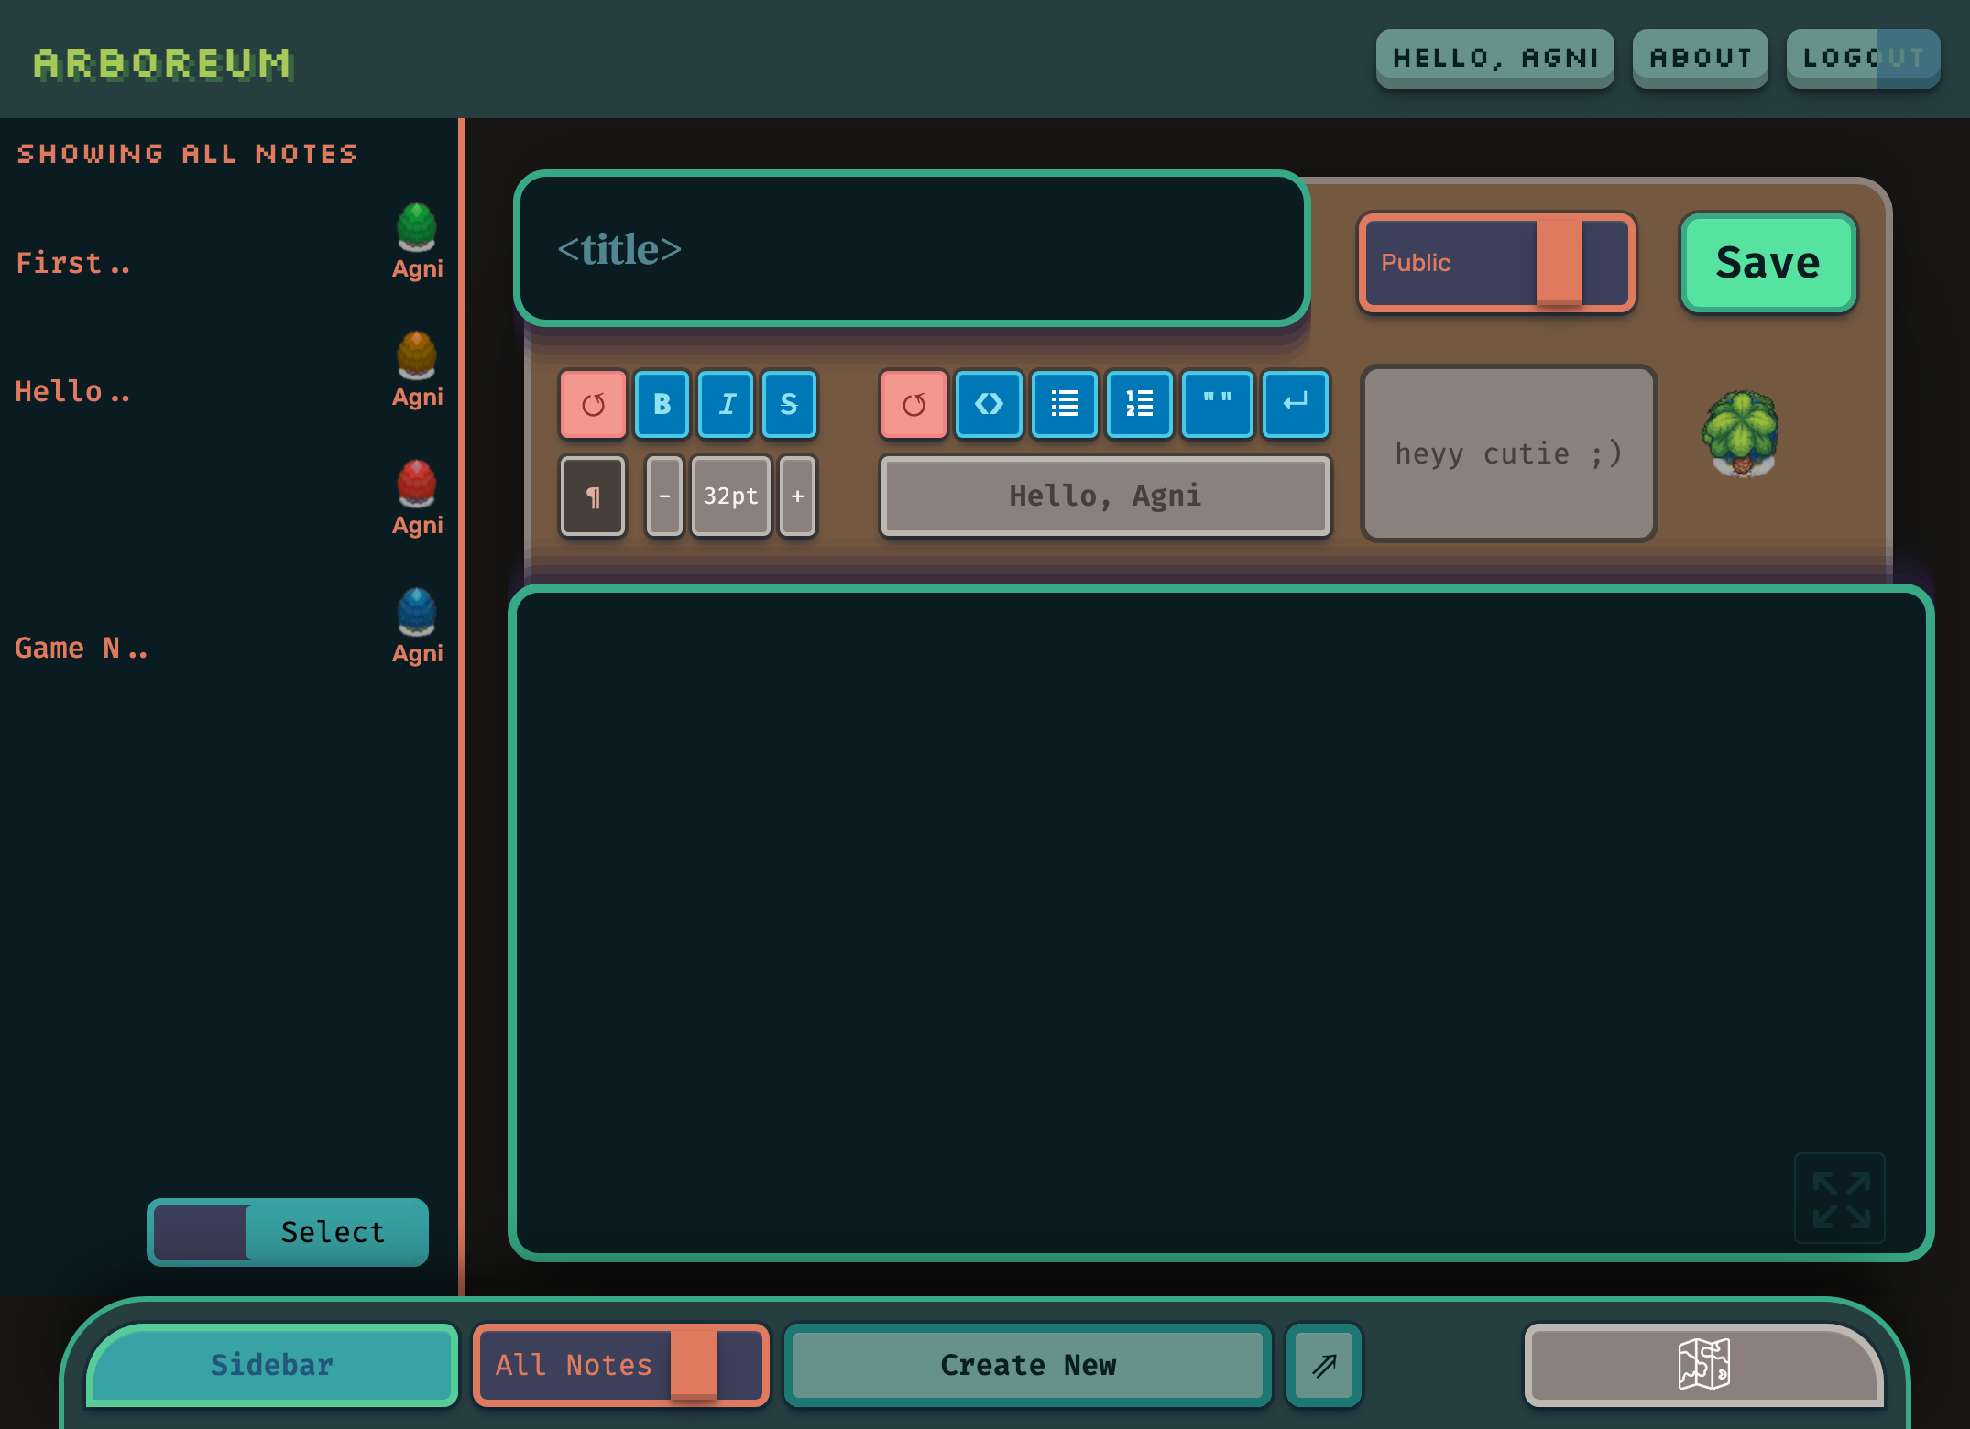Open the About page
Image resolution: width=1970 pixels, height=1429 pixels.
point(1700,59)
